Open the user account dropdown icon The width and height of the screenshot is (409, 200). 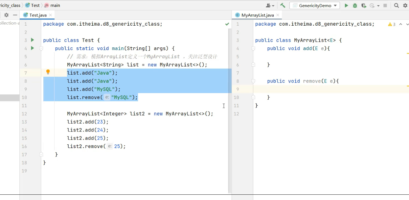pyautogui.click(x=270, y=6)
